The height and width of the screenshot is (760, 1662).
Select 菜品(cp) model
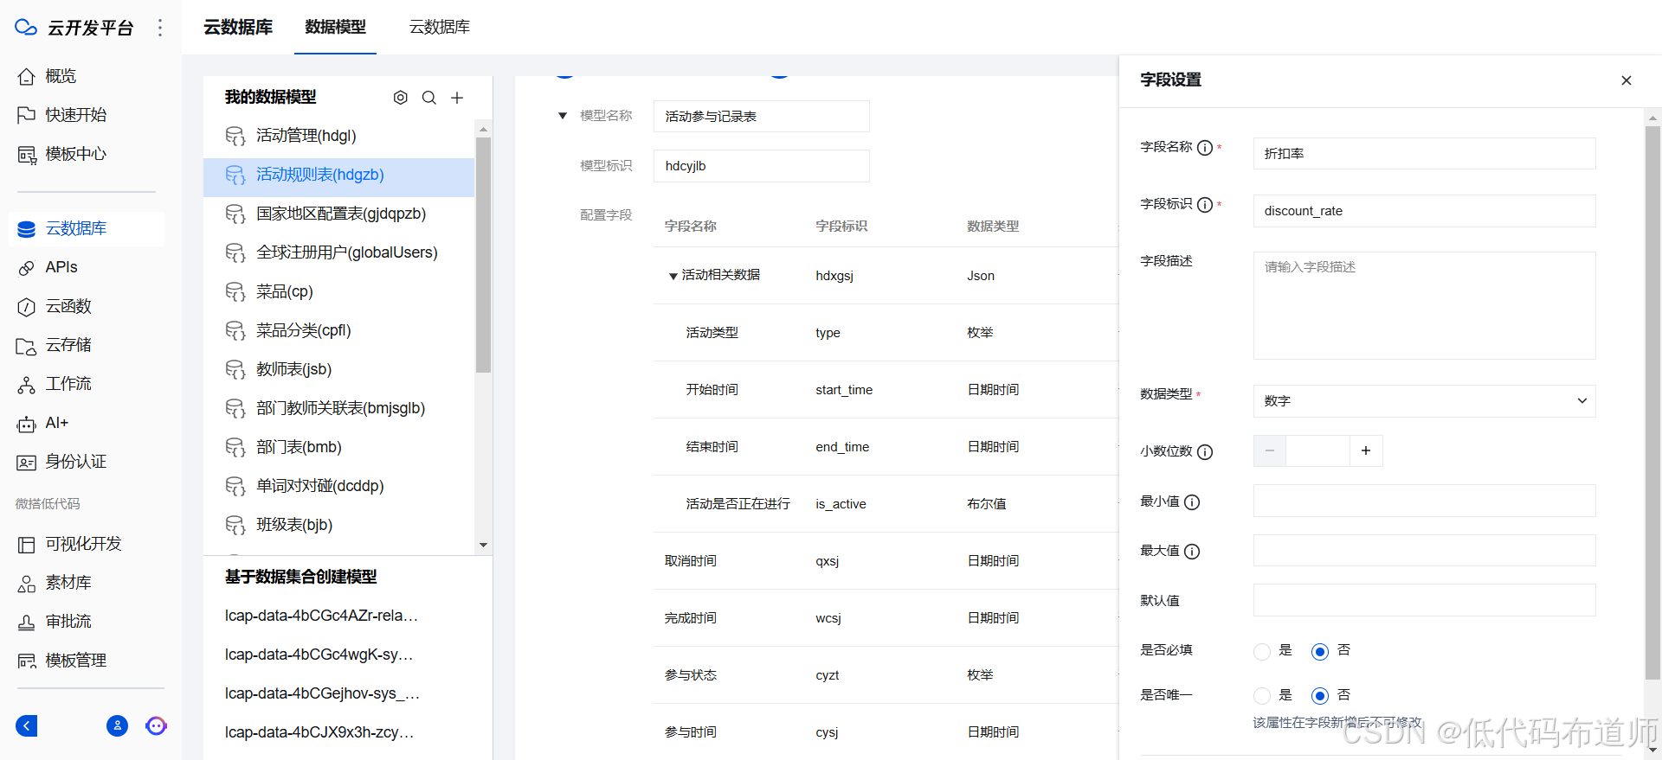[x=338, y=291]
